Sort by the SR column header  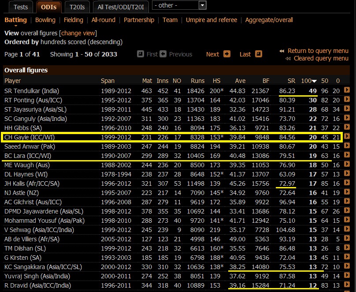point(291,81)
